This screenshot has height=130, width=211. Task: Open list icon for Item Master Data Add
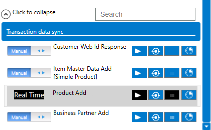(x=172, y=73)
